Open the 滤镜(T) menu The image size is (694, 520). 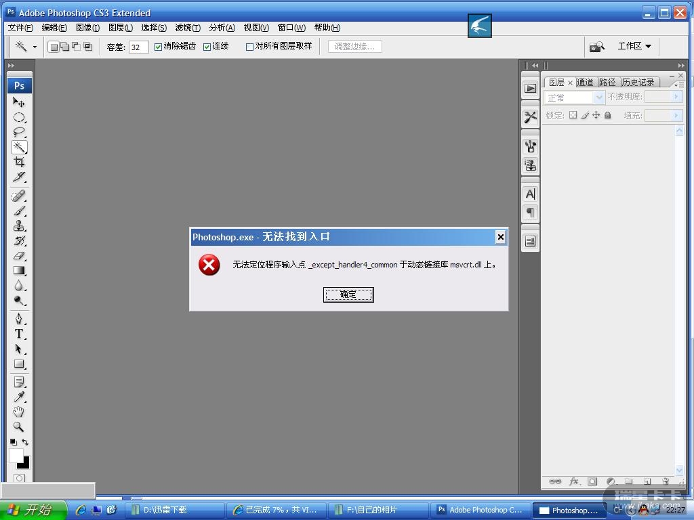point(188,28)
